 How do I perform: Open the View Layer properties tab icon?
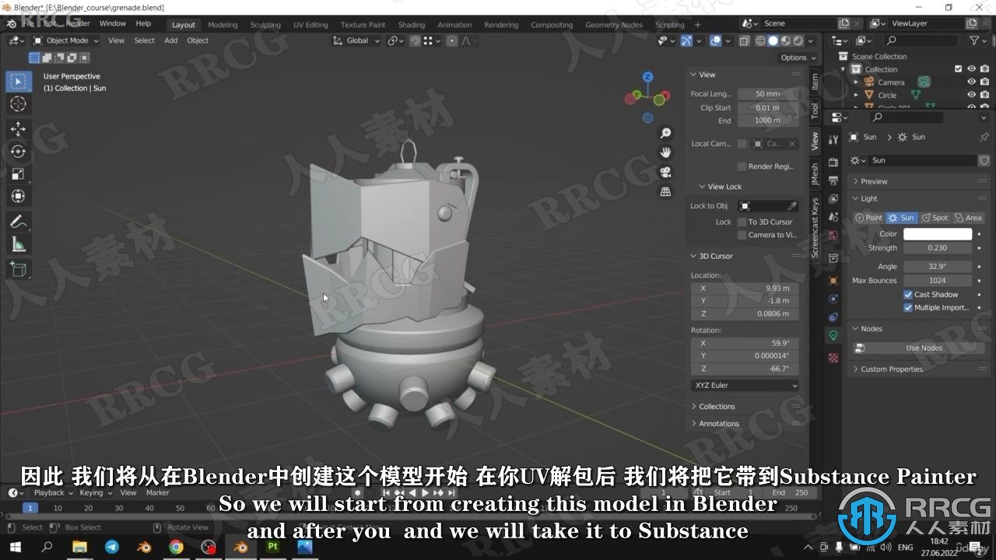pyautogui.click(x=833, y=199)
